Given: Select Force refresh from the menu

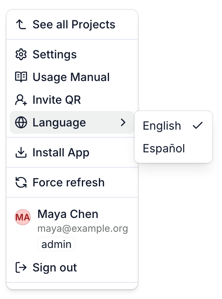Looking at the screenshot, I should [x=72, y=182].
